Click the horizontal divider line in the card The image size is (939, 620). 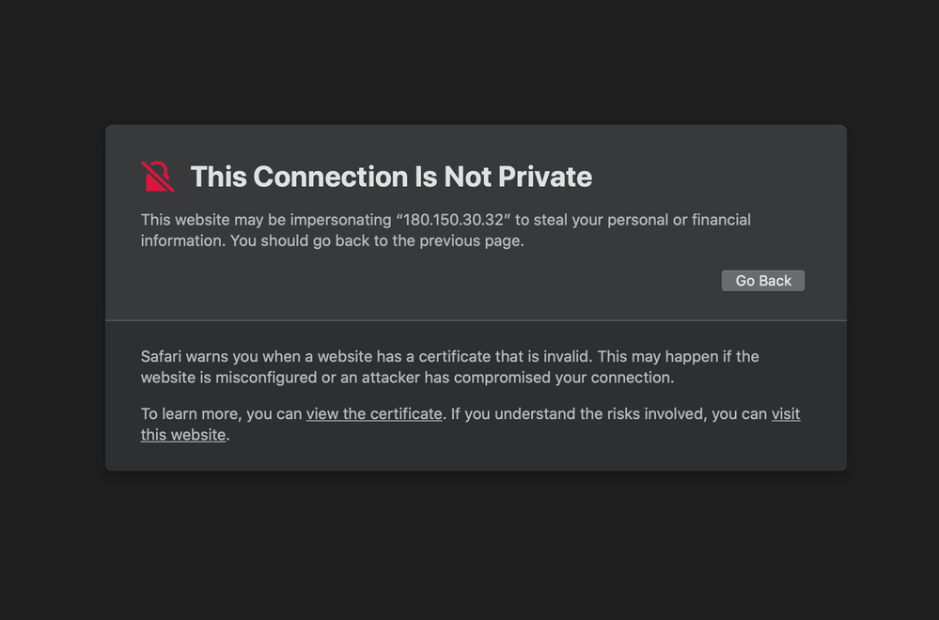(476, 320)
